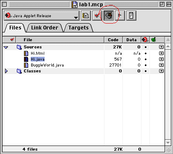This screenshot has height=154, width=173.
Task: Open popup menu for the Hi.java row
Action: click(x=161, y=59)
